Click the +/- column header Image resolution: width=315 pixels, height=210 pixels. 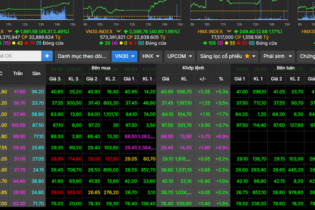pyautogui.click(x=202, y=79)
